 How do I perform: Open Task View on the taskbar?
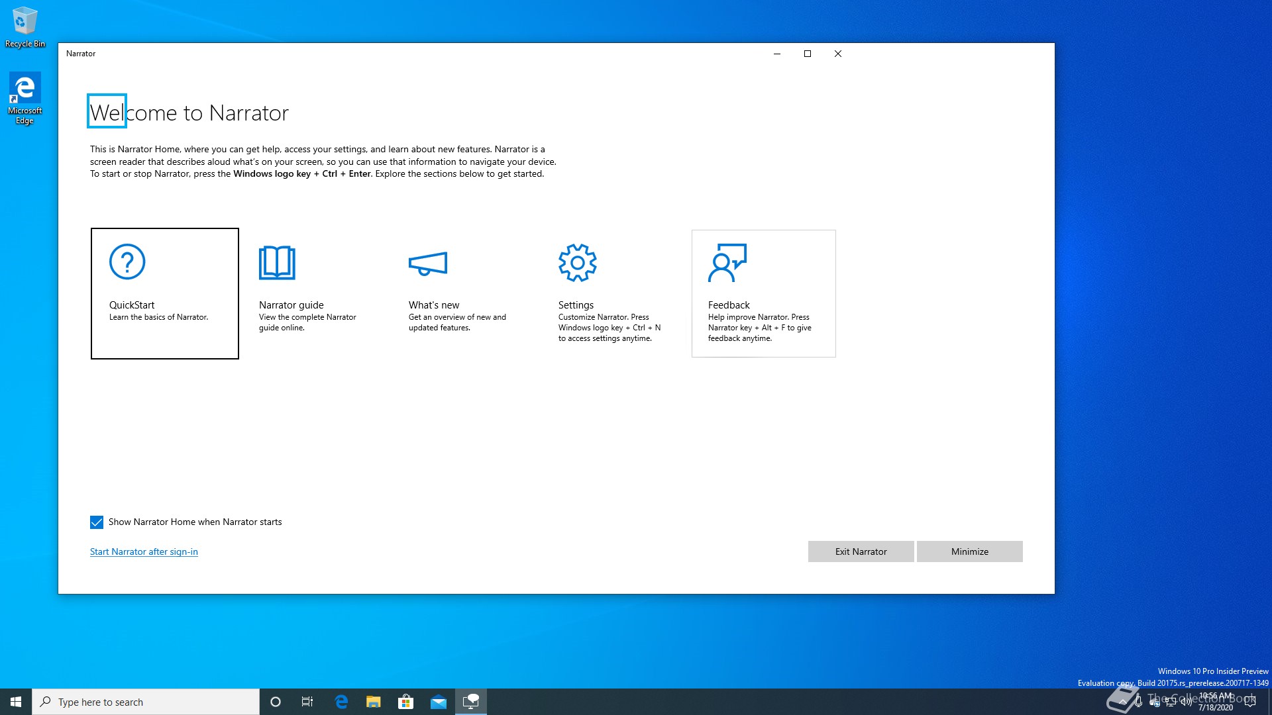[307, 702]
